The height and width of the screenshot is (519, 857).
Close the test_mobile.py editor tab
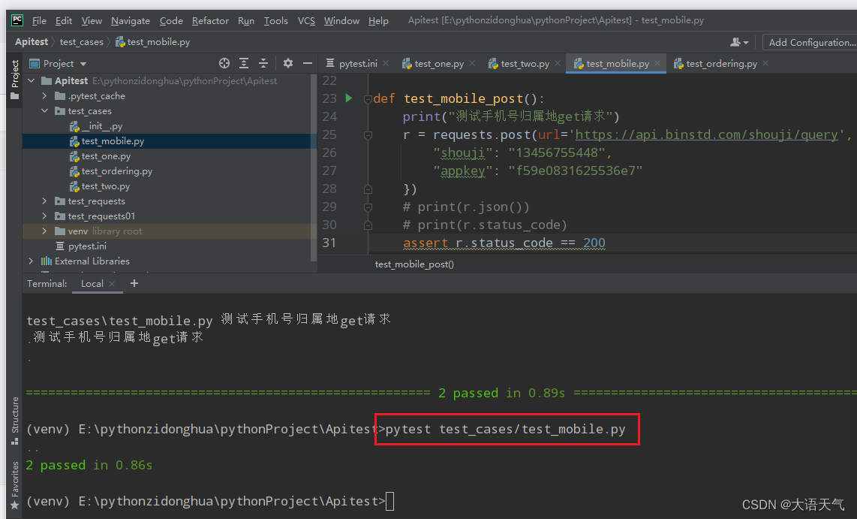[657, 63]
